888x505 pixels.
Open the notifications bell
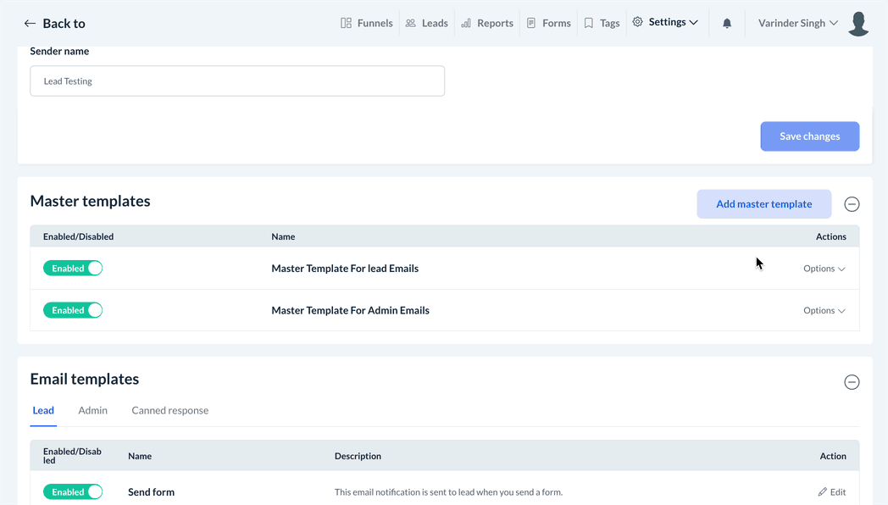[x=727, y=23]
